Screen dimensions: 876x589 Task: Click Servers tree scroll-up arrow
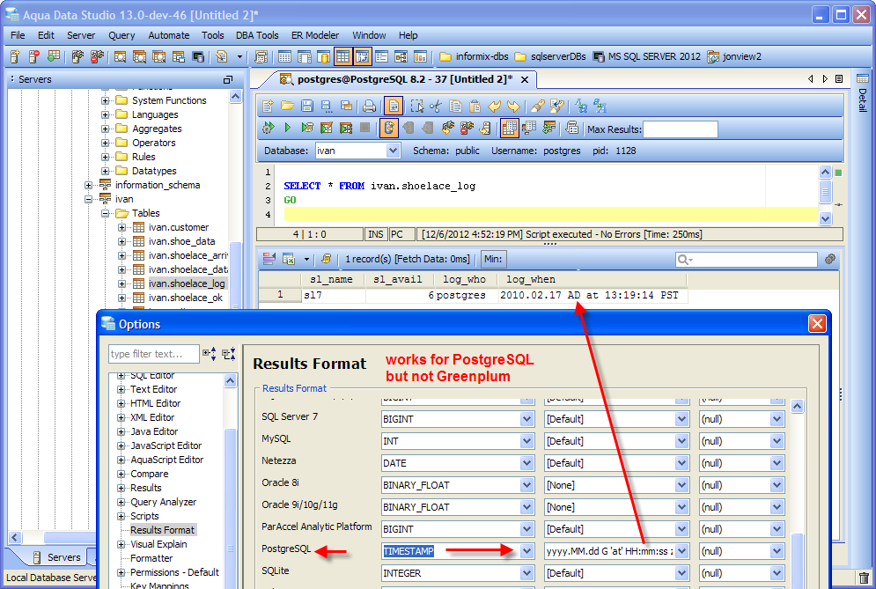pyautogui.click(x=235, y=97)
